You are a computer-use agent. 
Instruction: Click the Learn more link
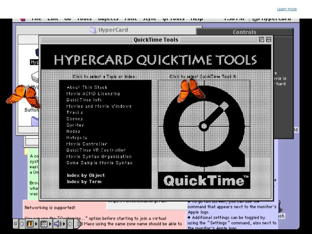286,9
